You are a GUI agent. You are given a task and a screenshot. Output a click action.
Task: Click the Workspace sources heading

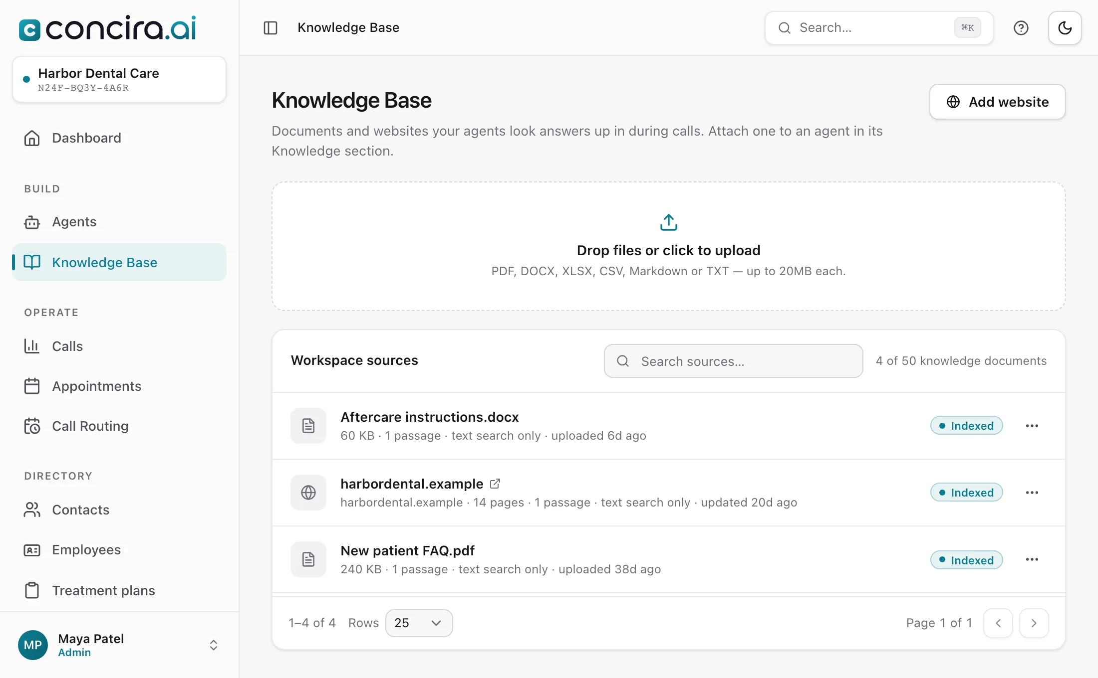click(x=354, y=360)
